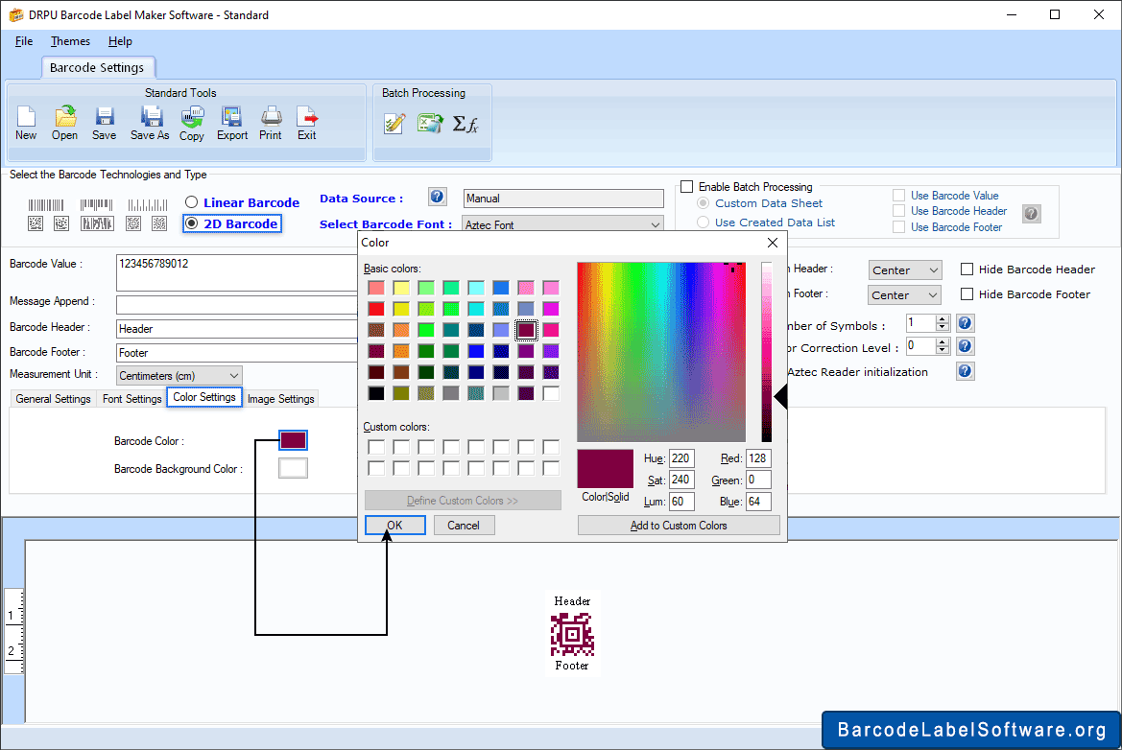Image resolution: width=1122 pixels, height=750 pixels.
Task: Click the first empty custom color slot
Action: [x=376, y=448]
